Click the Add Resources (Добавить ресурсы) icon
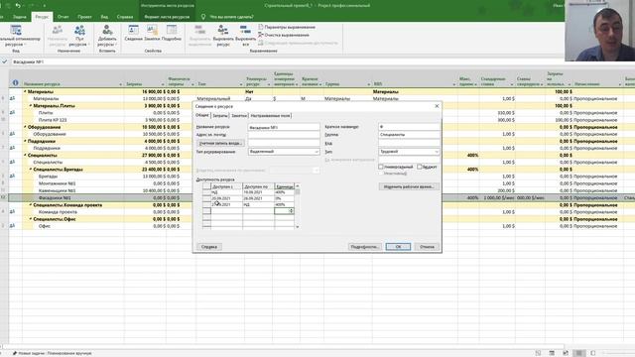 107,31
